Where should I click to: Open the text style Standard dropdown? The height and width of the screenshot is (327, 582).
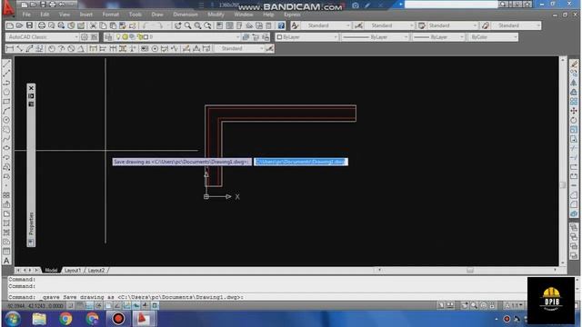click(347, 25)
